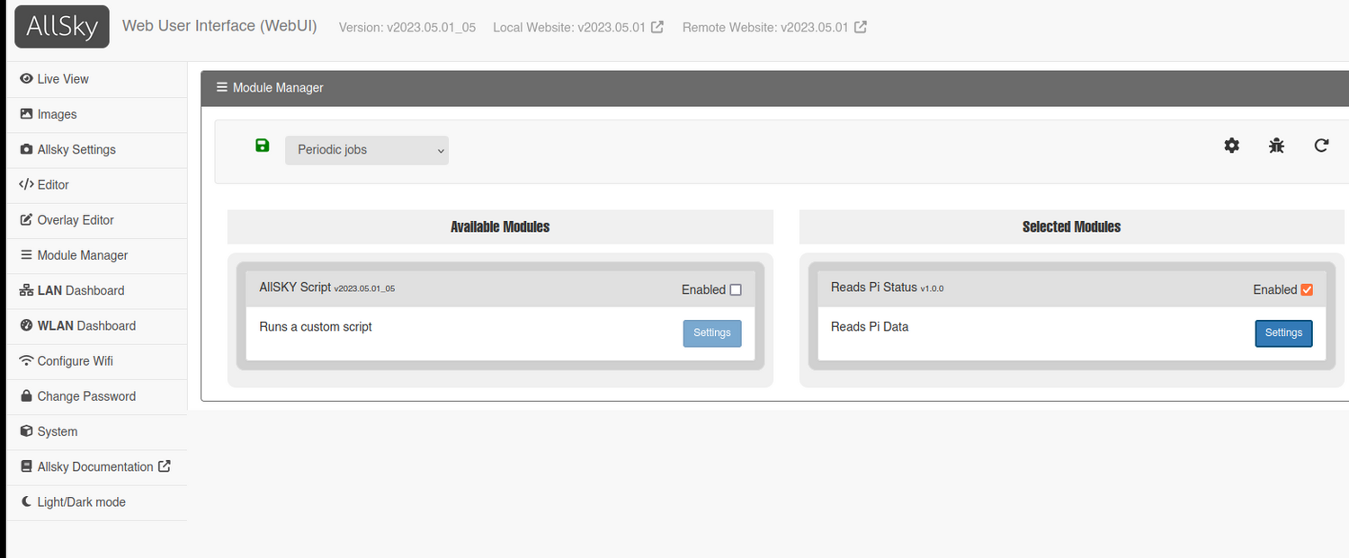This screenshot has height=558, width=1349.
Task: Click external link icon after Remote Website
Action: click(x=861, y=27)
